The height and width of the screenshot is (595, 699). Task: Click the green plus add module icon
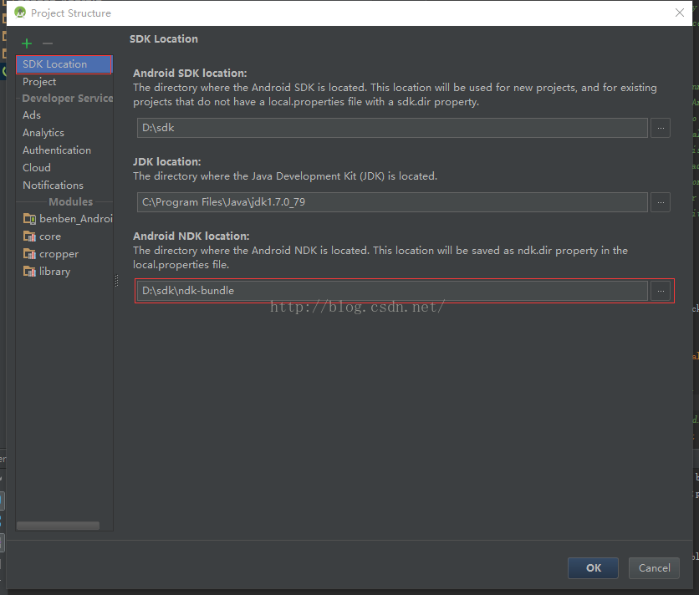(x=27, y=43)
